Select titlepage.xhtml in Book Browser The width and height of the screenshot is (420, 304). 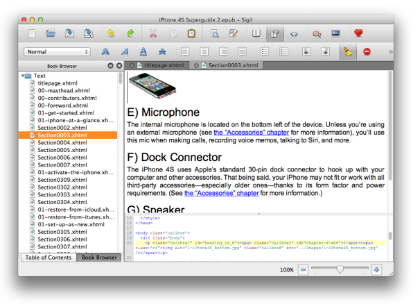[58, 83]
